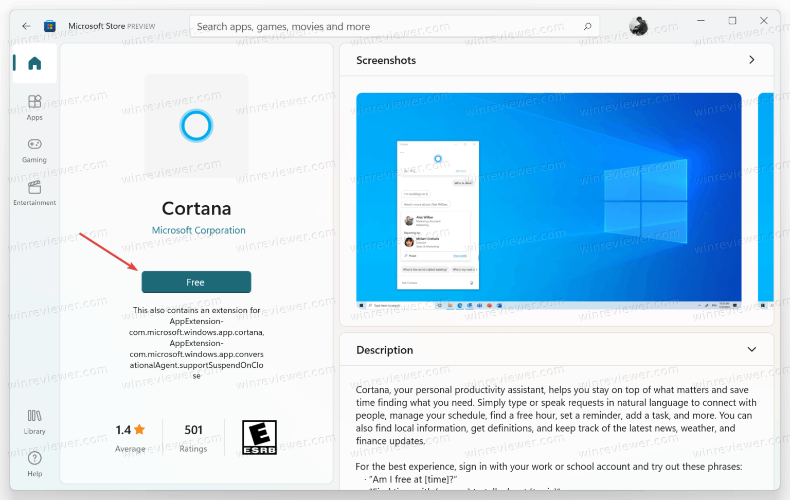Image resolution: width=790 pixels, height=500 pixels.
Task: Open the Library section
Action: (x=34, y=422)
